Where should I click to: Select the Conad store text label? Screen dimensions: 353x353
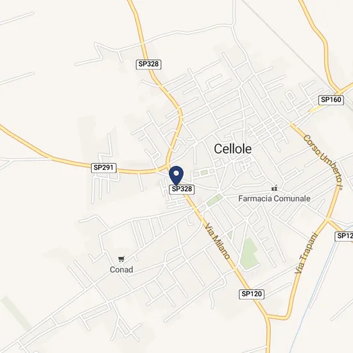[x=121, y=270]
